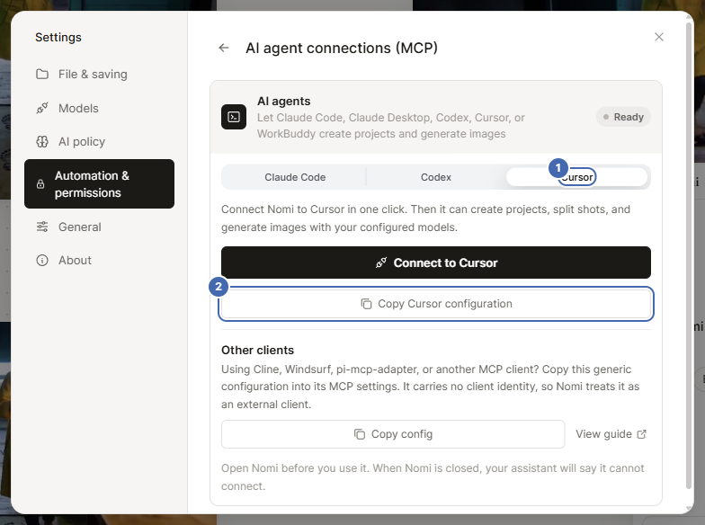Click the sliders icon beside General
The image size is (705, 525).
42,227
